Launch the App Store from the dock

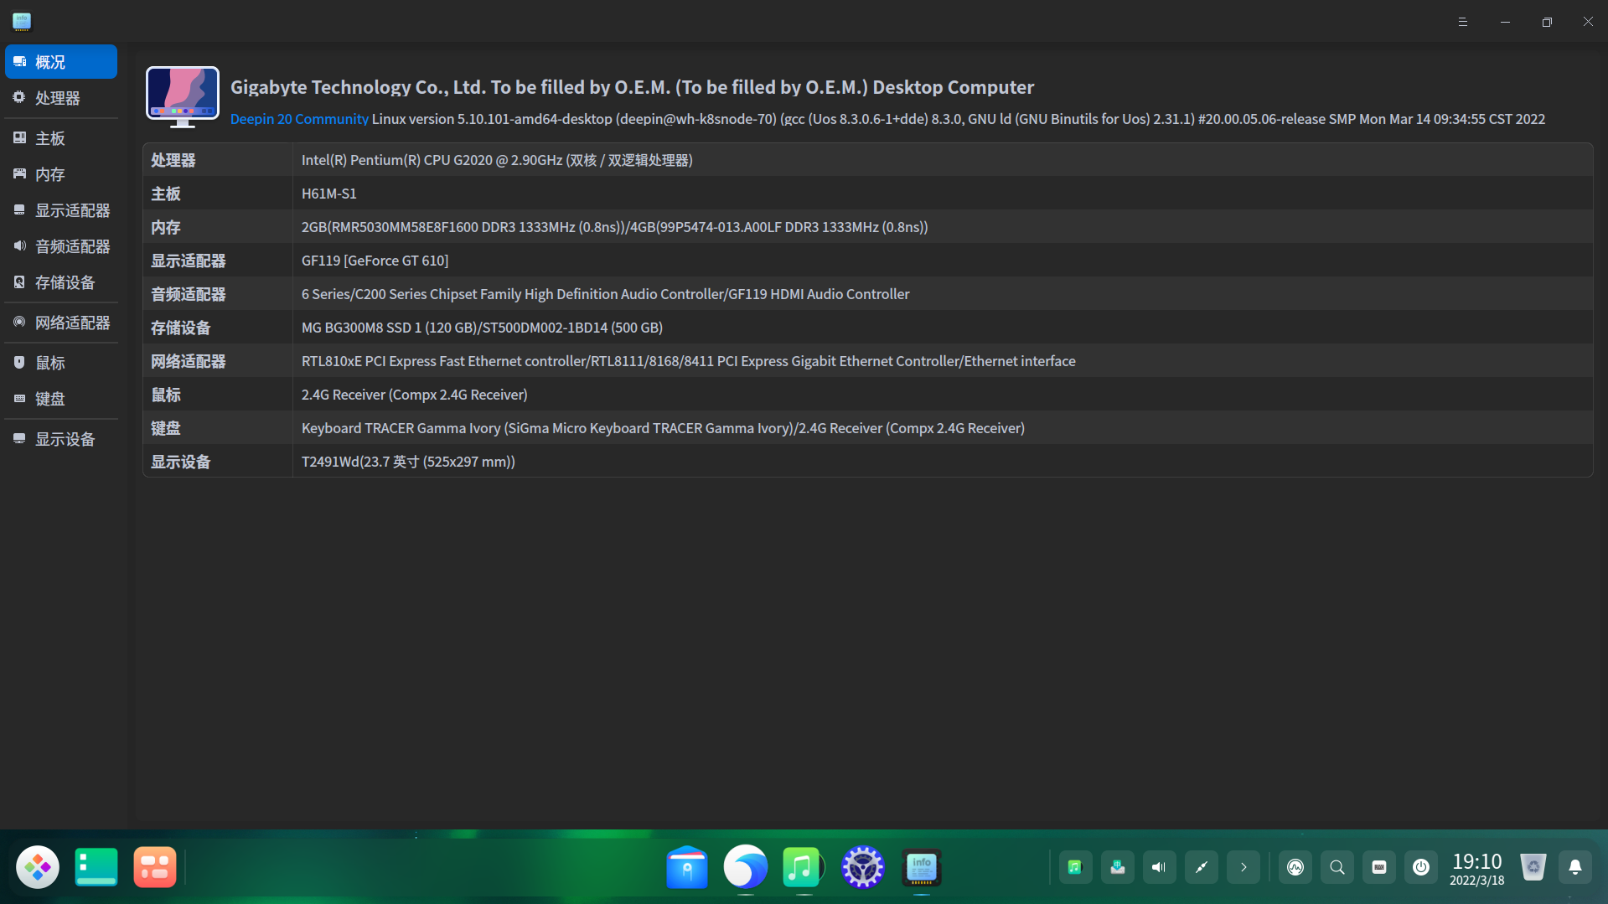coord(687,867)
